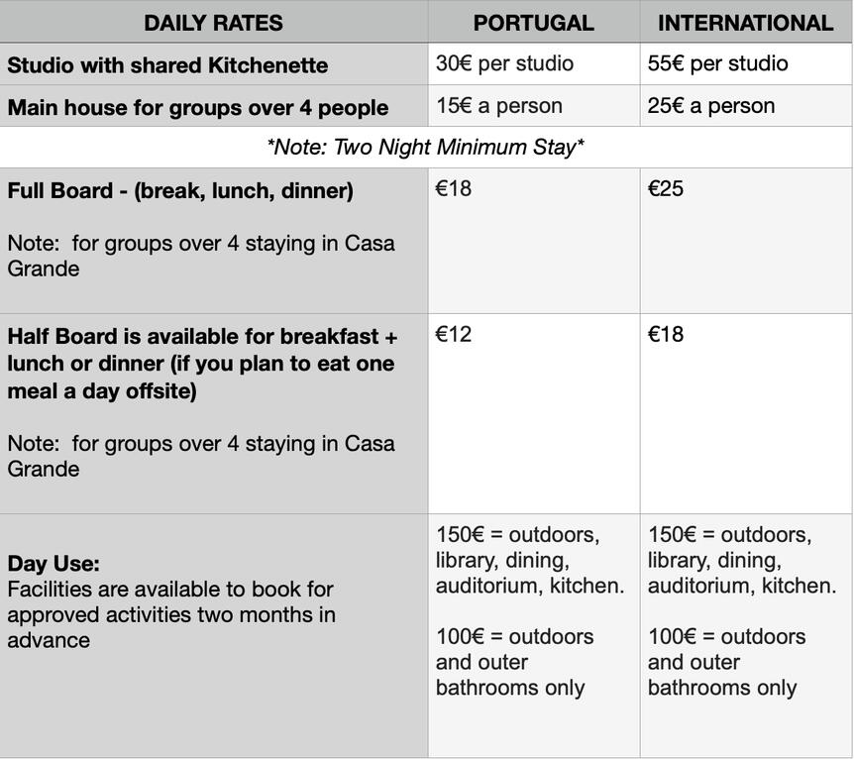Select the 15€ a person cell
Screen dimensions: 854x759
pyautogui.click(x=498, y=106)
